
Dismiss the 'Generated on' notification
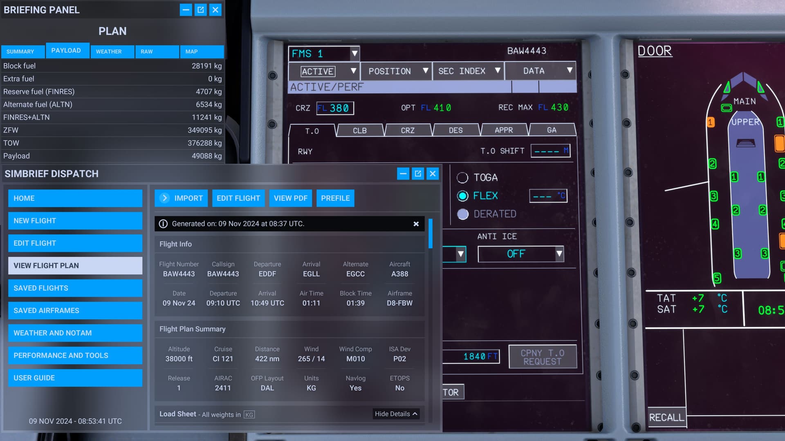click(x=416, y=224)
